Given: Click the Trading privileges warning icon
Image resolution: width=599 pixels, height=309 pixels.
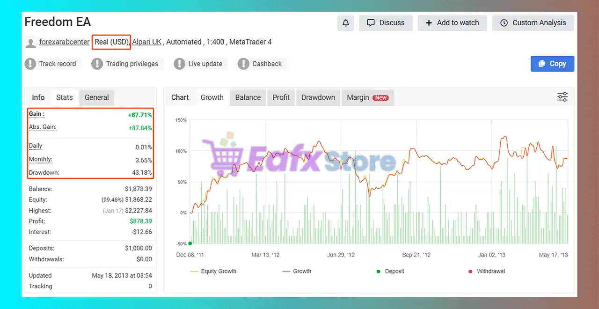Looking at the screenshot, I should (x=97, y=64).
